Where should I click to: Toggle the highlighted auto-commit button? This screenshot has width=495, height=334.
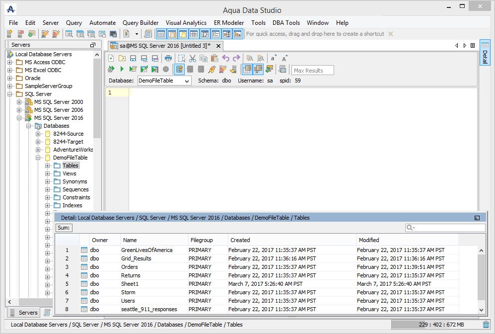coord(179,69)
